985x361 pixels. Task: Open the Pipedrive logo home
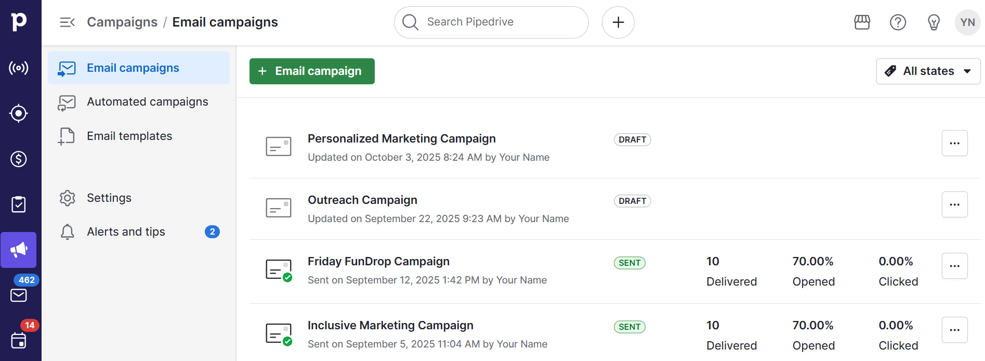tap(19, 22)
